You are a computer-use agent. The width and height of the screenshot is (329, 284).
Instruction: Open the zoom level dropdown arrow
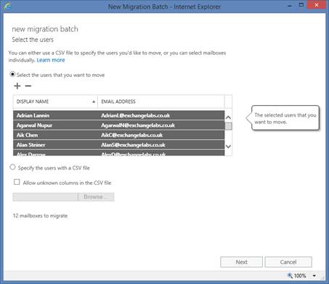pos(314,275)
